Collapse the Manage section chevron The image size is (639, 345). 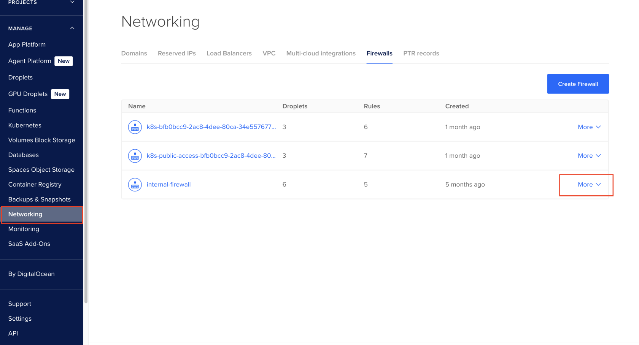click(72, 28)
